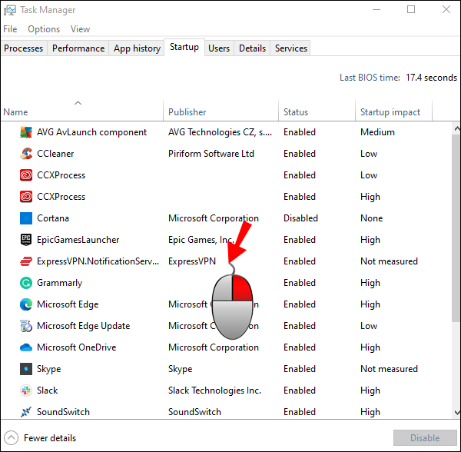
Task: Switch to the Services tab
Action: pos(291,48)
